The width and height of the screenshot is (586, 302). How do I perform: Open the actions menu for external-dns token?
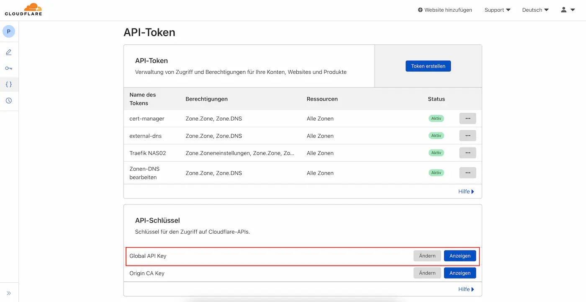coord(468,135)
